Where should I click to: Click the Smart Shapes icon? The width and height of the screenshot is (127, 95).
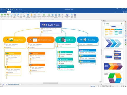coord(56,15)
